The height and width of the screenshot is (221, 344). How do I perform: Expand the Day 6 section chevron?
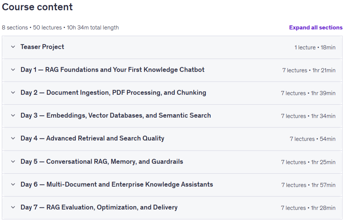click(13, 184)
